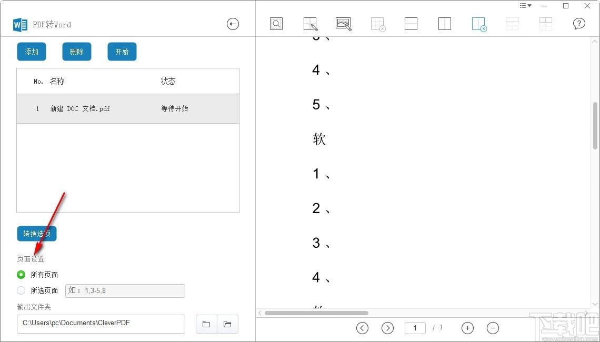Click the 软 character in the preview
Image resolution: width=600 pixels, height=342 pixels.
coord(319,139)
